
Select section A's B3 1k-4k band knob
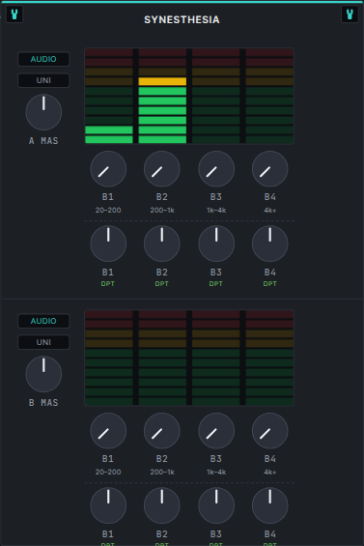[x=216, y=169]
